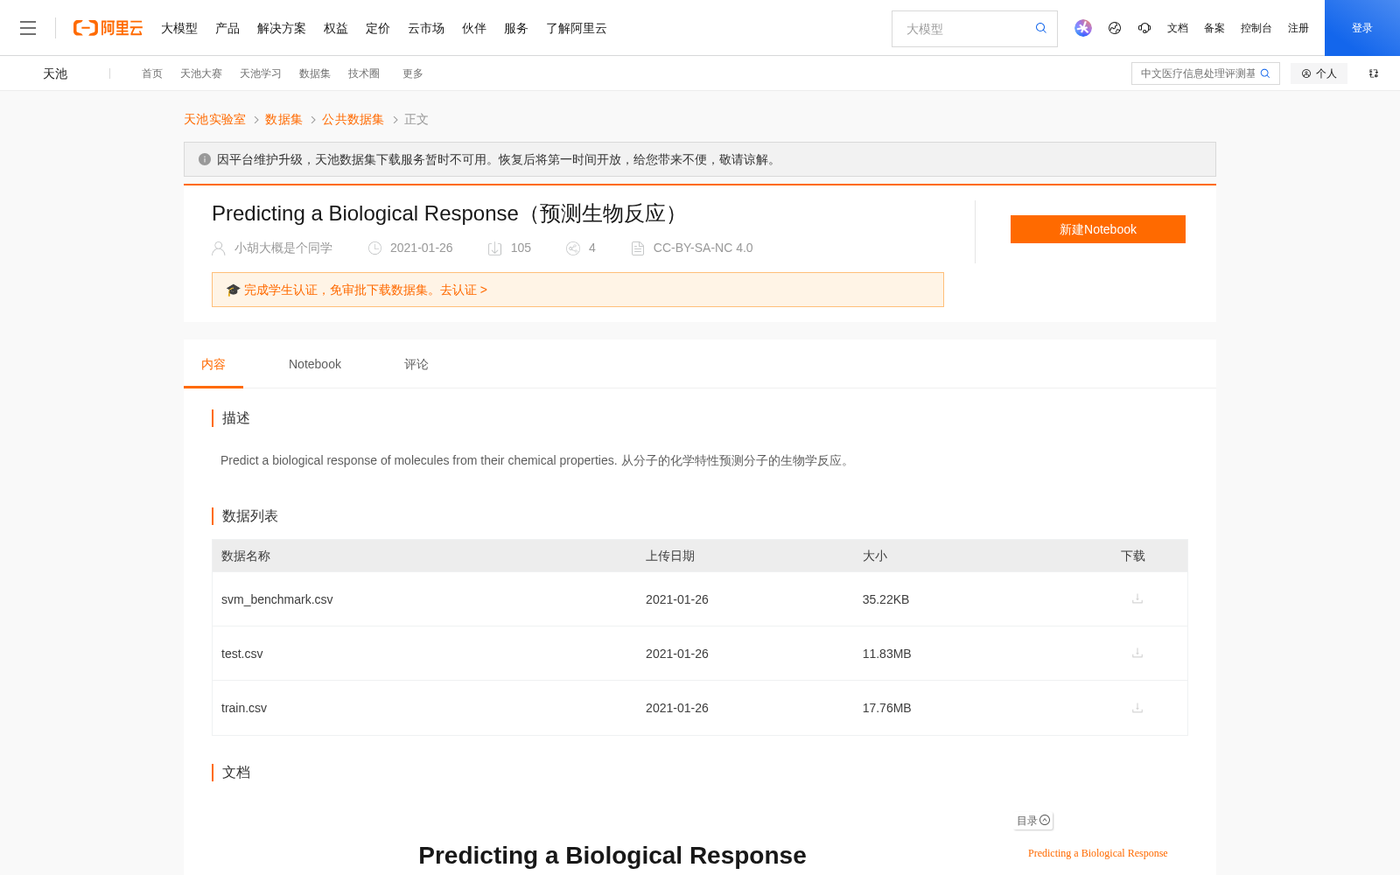Open the 云市场 top menu
1400x875 pixels.
pos(426,28)
